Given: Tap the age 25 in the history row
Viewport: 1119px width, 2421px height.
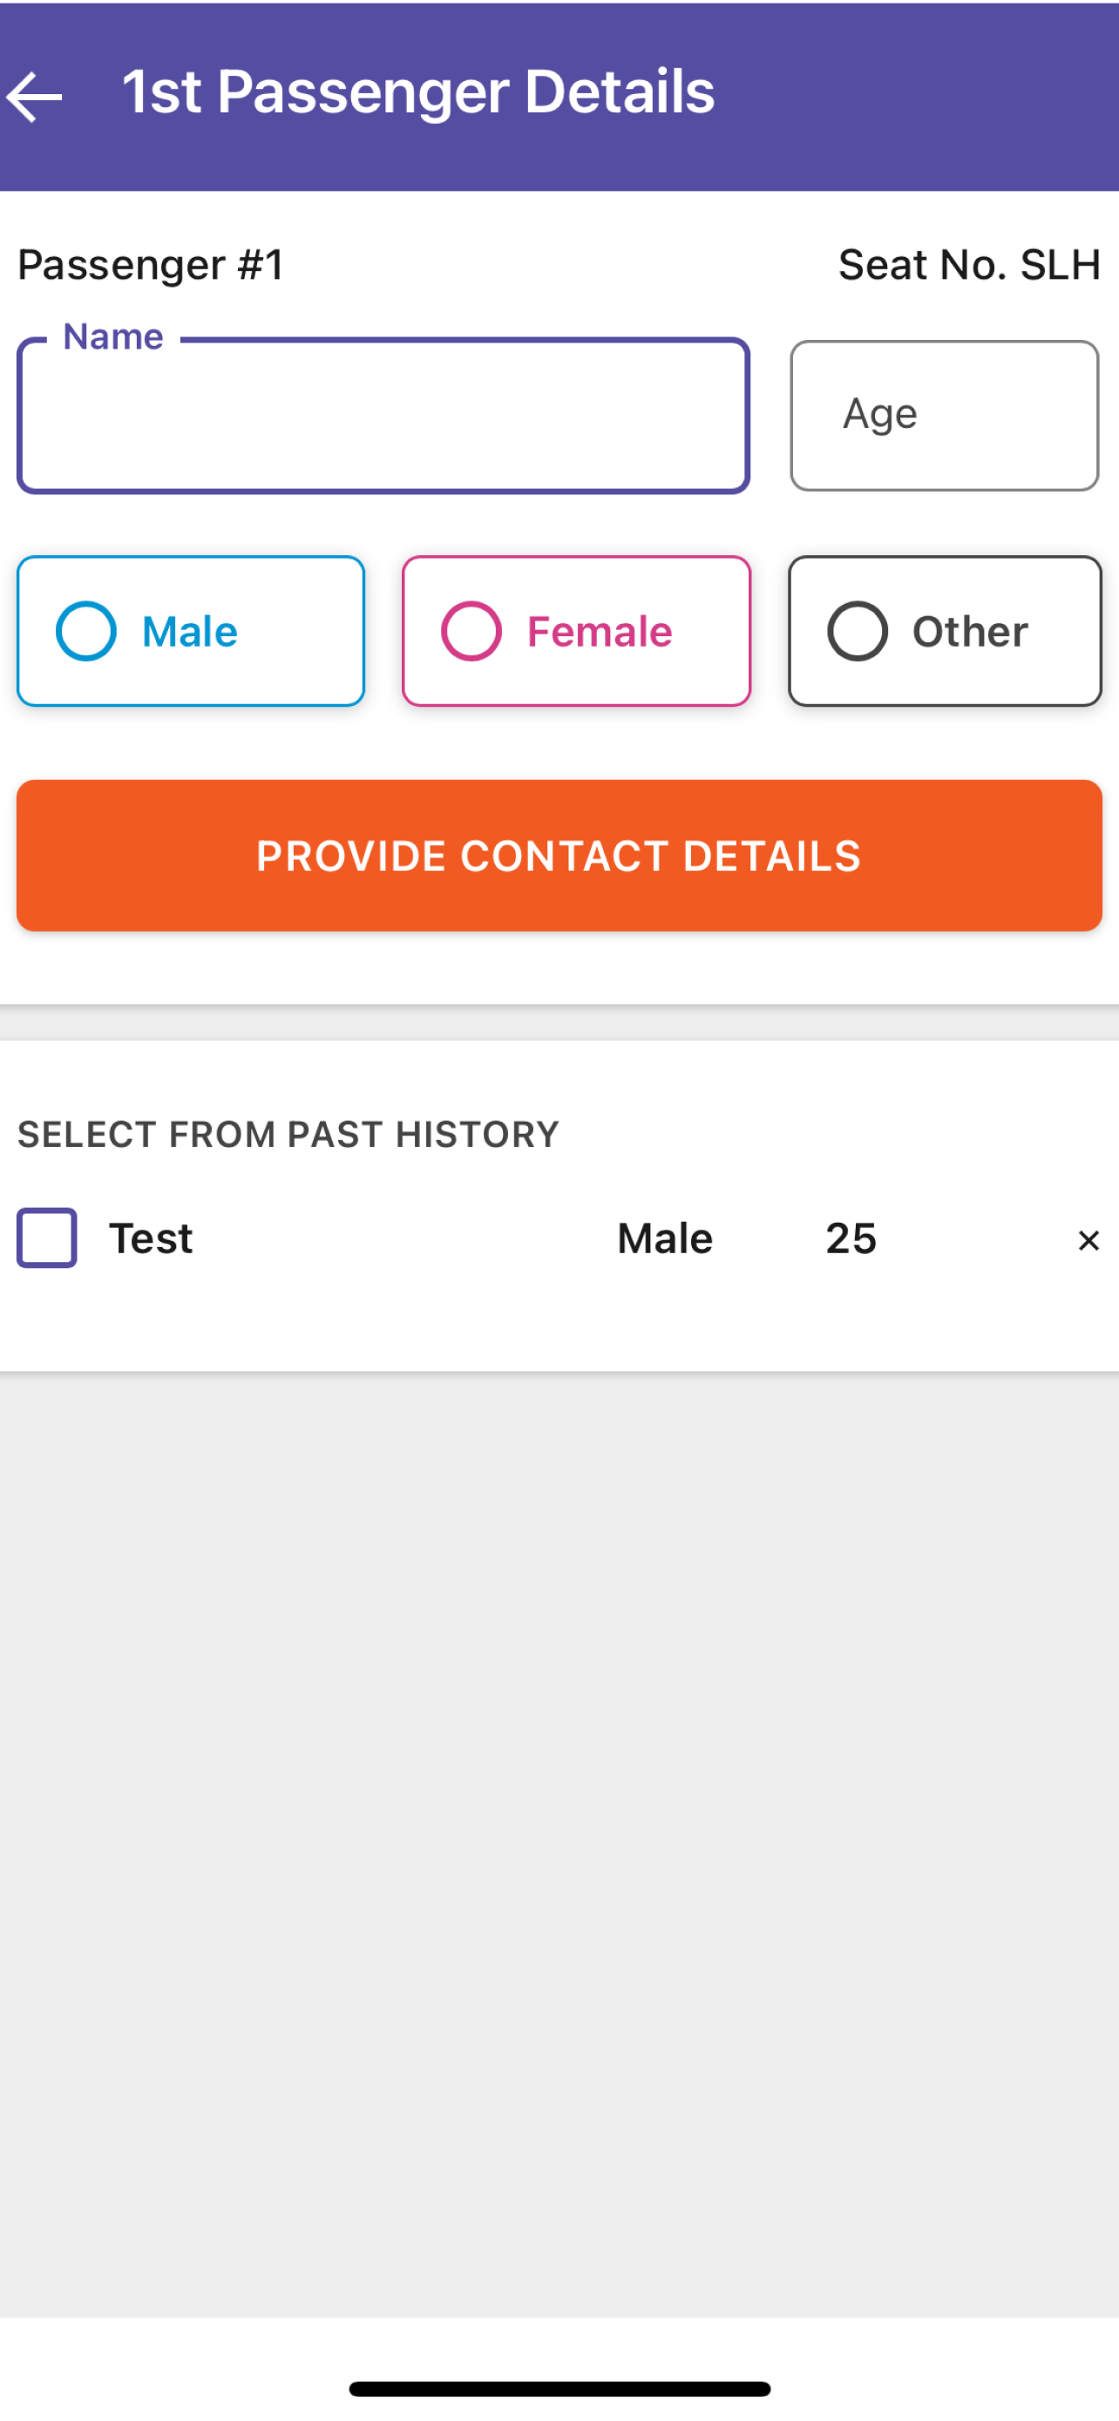Looking at the screenshot, I should click(851, 1238).
